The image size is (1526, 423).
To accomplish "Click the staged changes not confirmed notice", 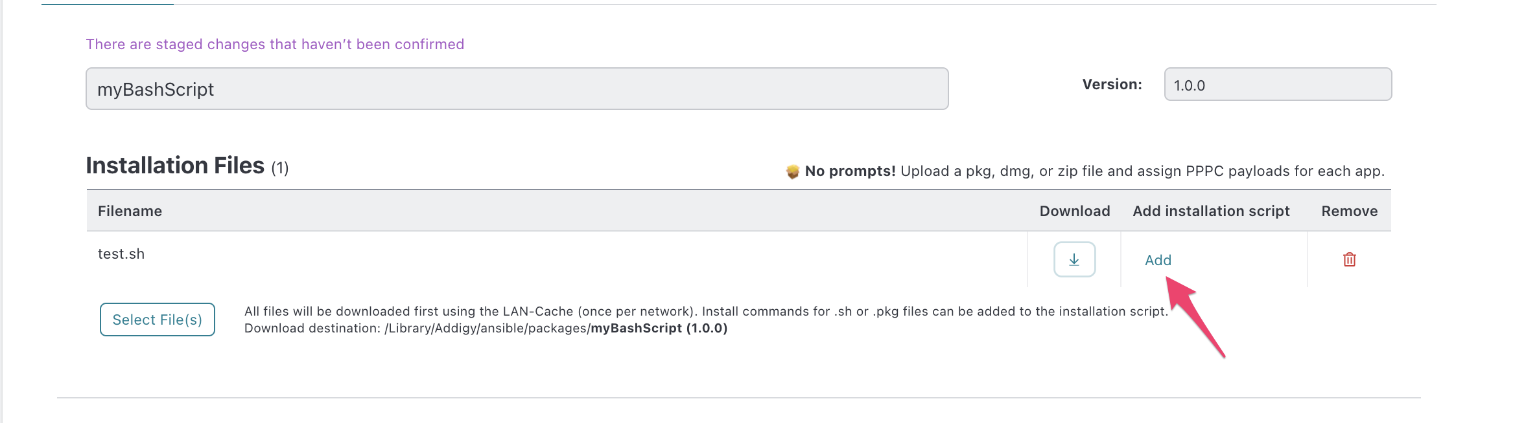I will (275, 44).
